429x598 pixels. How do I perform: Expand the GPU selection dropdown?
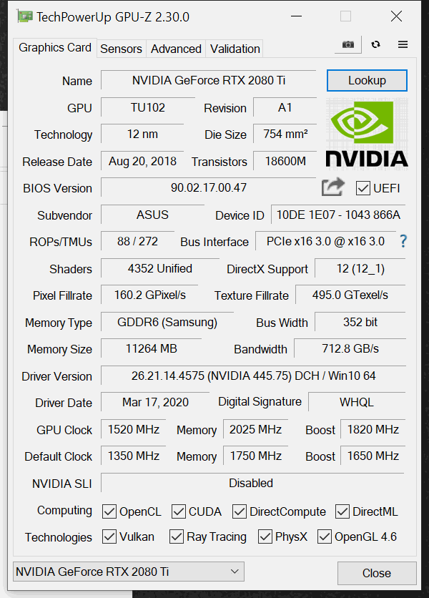click(129, 572)
